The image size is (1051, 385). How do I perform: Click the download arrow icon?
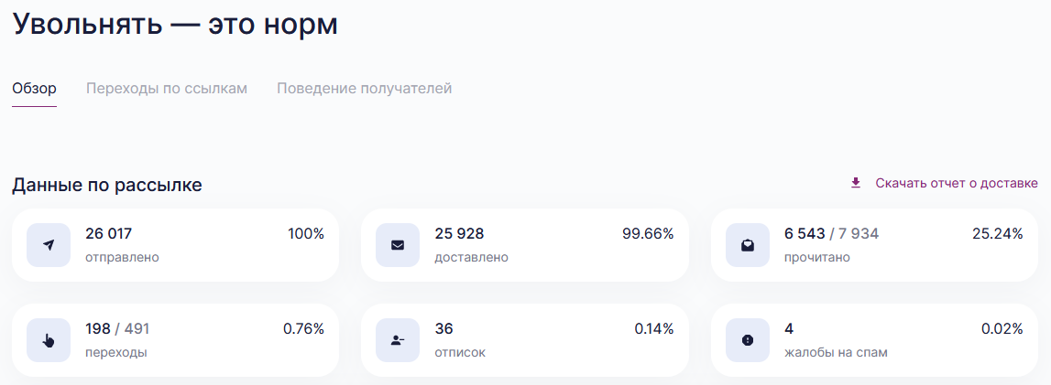point(855,183)
